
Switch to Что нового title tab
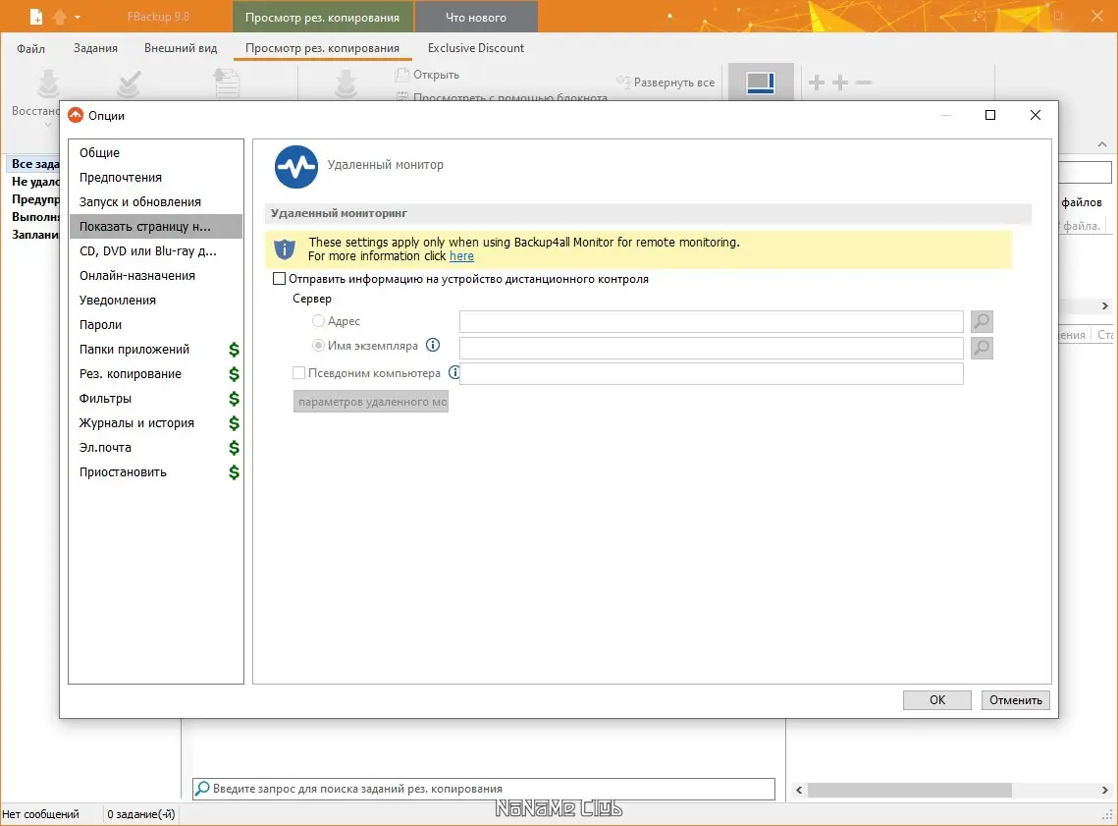click(x=476, y=17)
